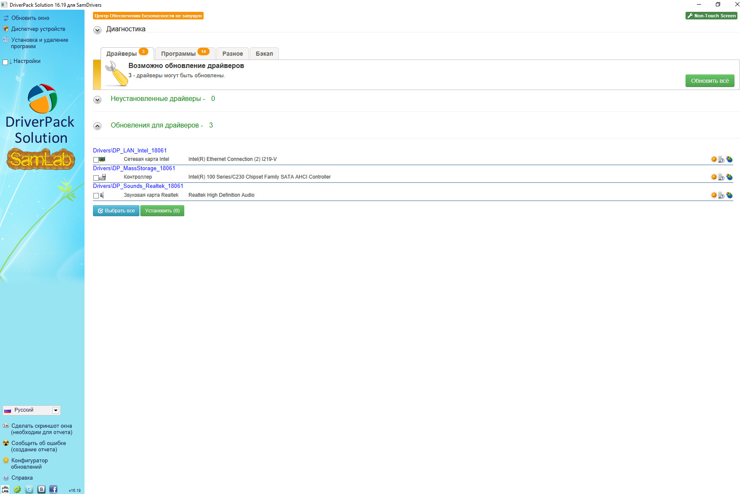Click the Windows globe icon for Realtek Audio
Viewport: 748px width, 494px height.
click(x=729, y=195)
